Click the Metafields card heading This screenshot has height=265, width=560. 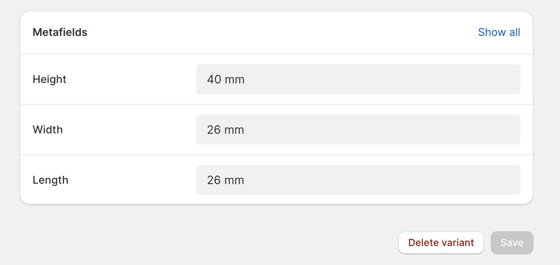(60, 32)
